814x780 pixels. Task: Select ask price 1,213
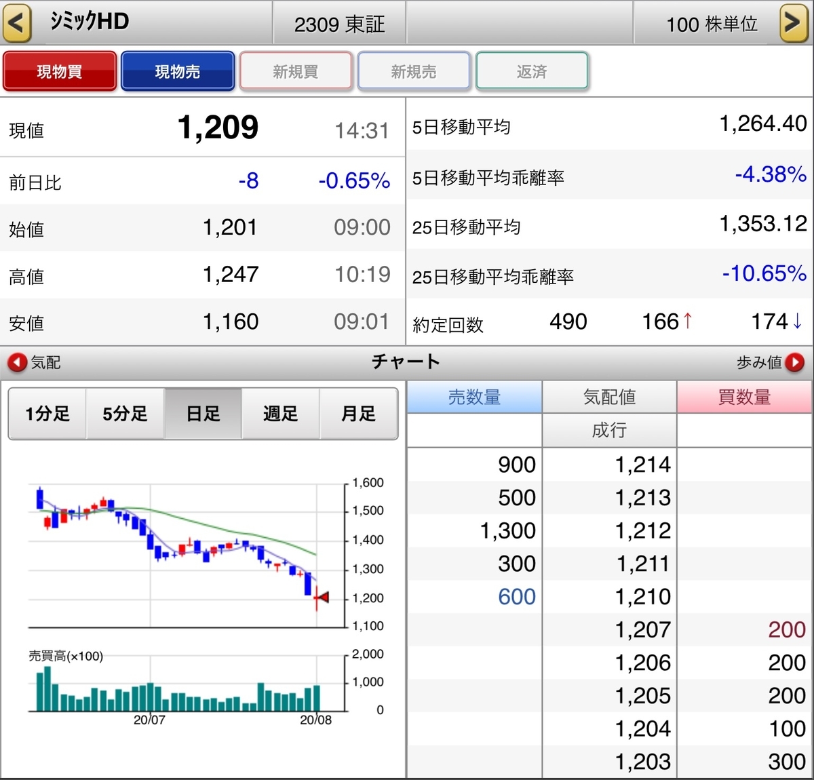[x=642, y=498]
